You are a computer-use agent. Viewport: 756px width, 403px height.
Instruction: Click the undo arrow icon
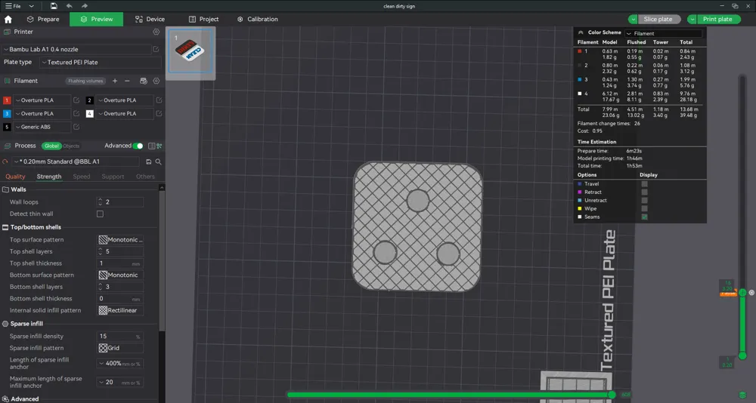pyautogui.click(x=69, y=6)
